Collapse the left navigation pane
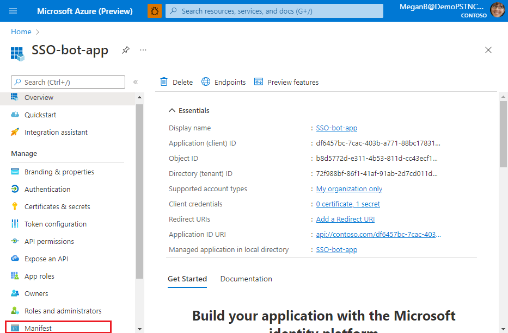 click(136, 82)
